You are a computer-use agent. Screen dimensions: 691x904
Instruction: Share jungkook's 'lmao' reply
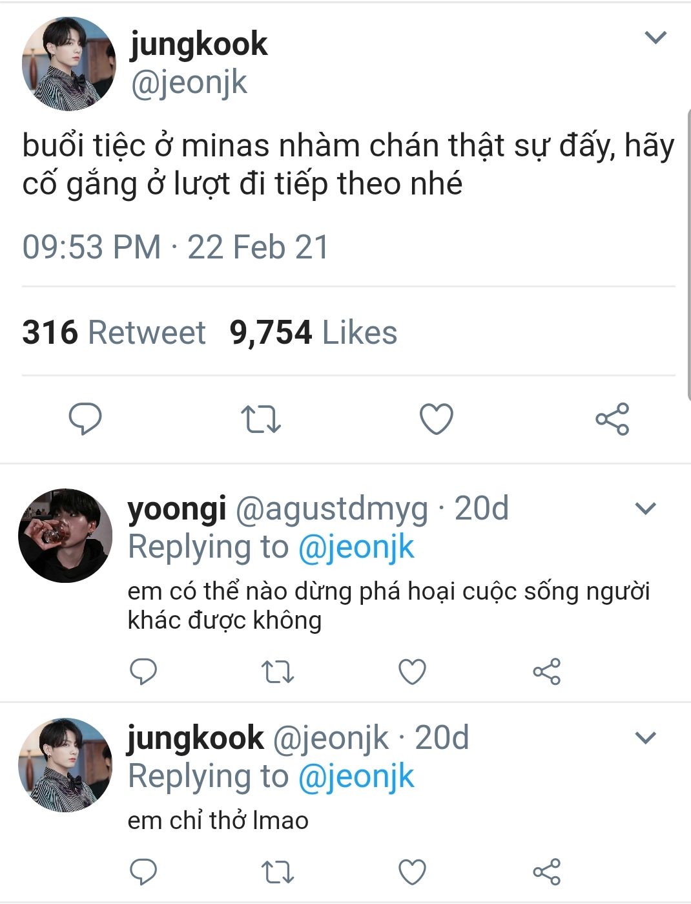[x=546, y=872]
